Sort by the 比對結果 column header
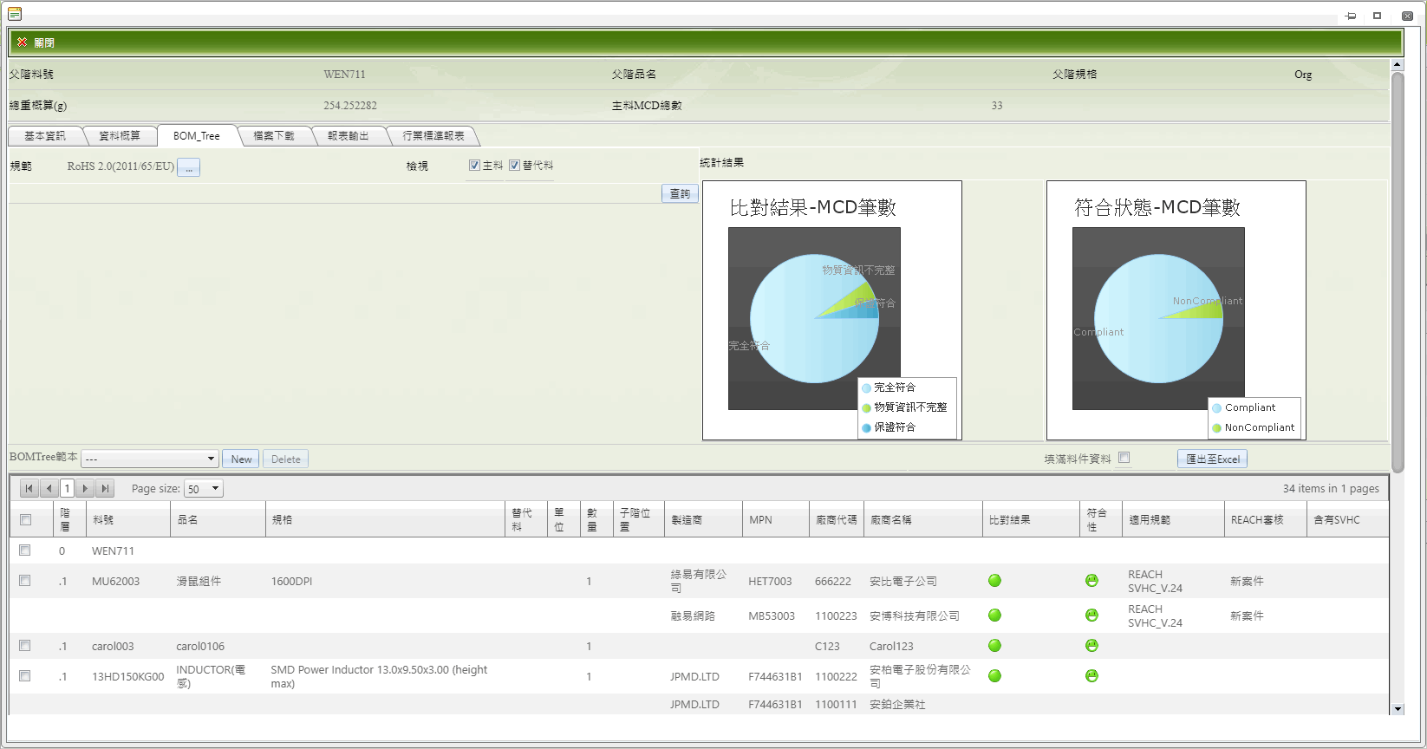 click(x=1010, y=520)
